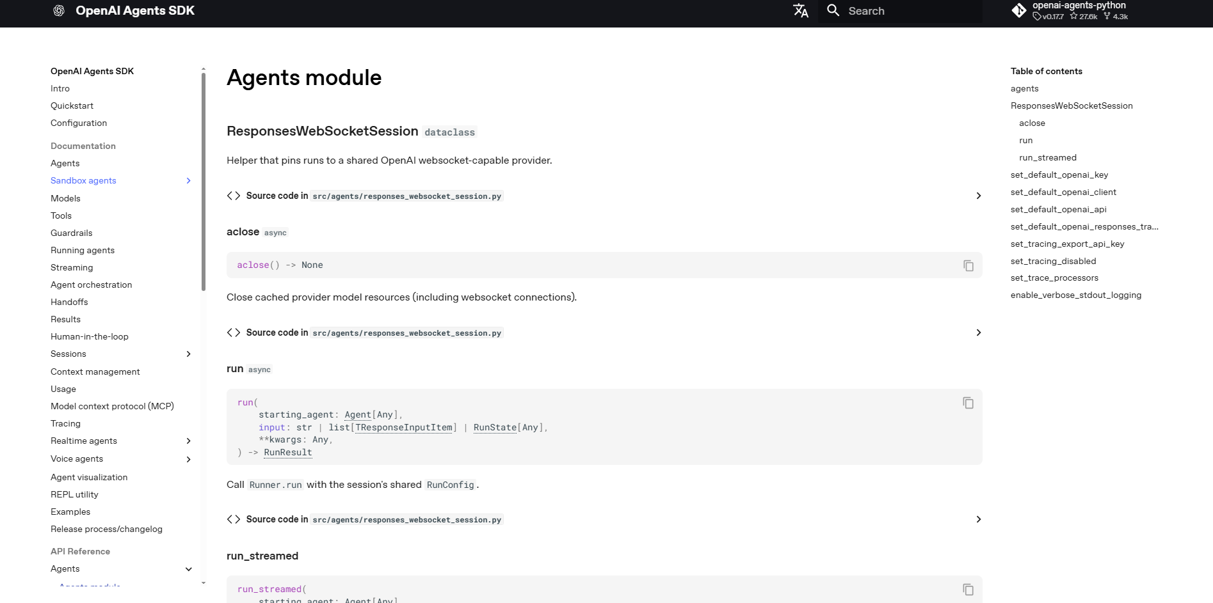Jump to ResponsesWebSocketSession in table of contents

1072,106
